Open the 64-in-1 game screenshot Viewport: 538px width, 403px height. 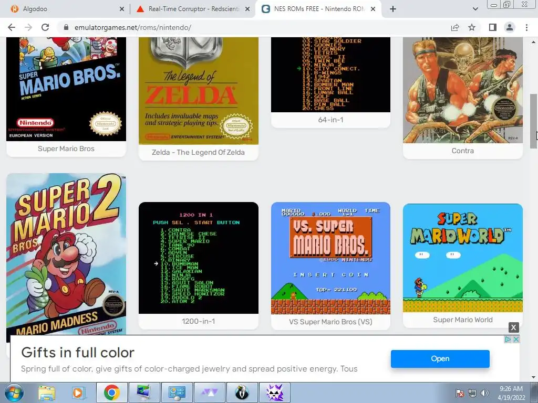tap(331, 75)
